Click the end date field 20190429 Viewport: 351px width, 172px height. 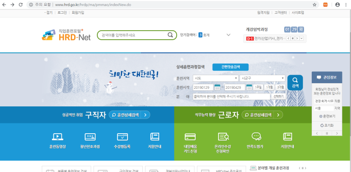[x=235, y=87]
